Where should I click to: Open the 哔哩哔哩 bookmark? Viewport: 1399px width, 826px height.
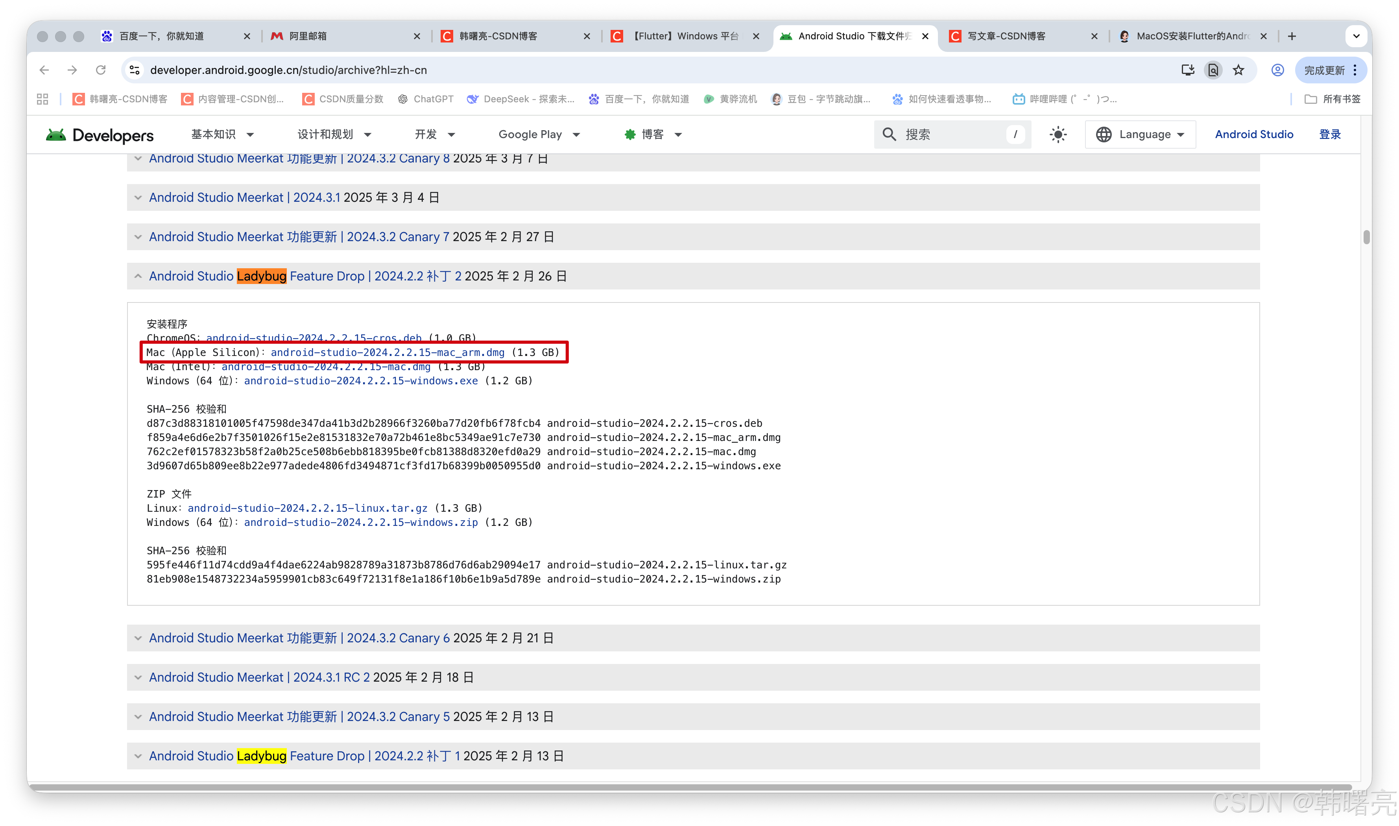tap(1065, 99)
